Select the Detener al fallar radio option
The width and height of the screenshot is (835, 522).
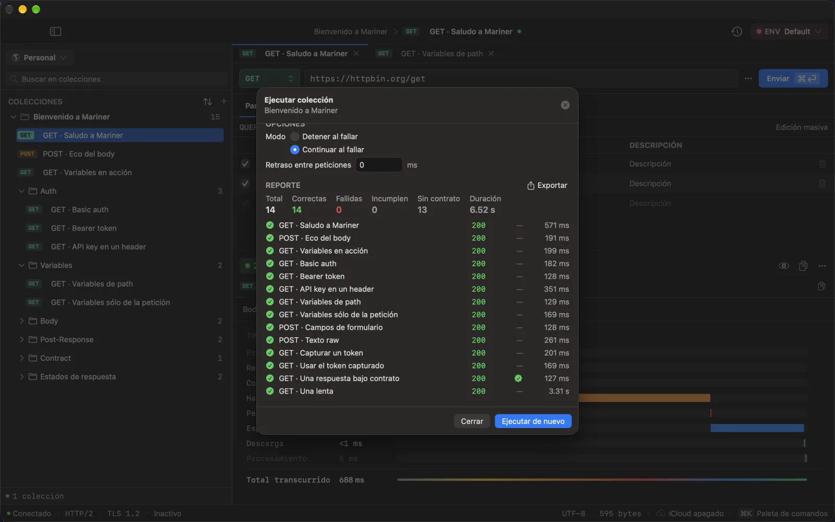[295, 137]
